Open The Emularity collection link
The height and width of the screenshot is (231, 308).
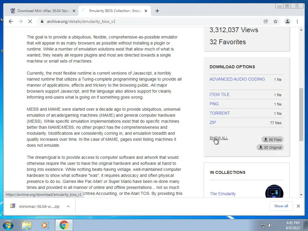[223, 194]
